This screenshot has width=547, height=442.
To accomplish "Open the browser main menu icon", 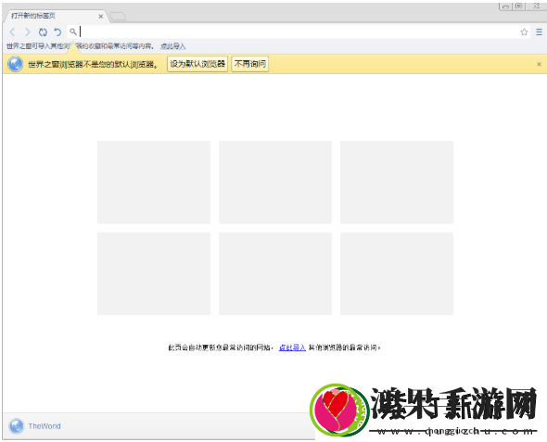I will coord(539,32).
